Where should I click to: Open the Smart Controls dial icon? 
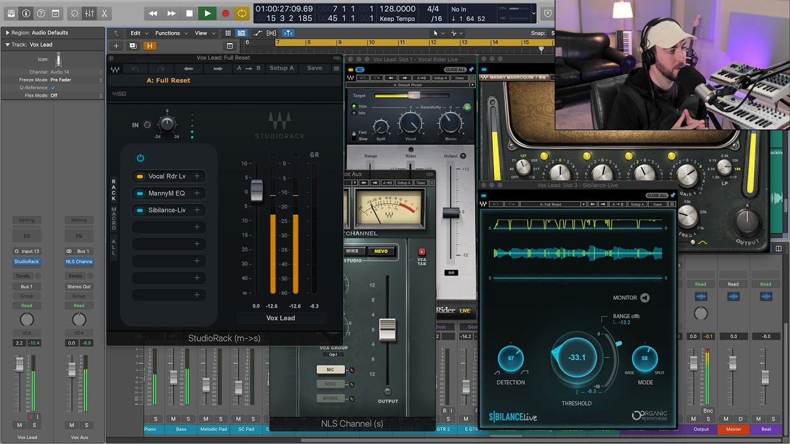pos(75,13)
